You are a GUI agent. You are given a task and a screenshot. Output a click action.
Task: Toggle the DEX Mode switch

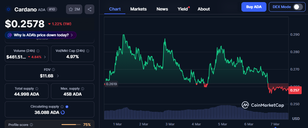(298, 7)
